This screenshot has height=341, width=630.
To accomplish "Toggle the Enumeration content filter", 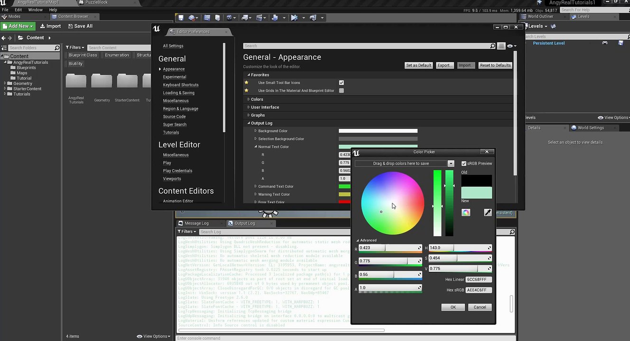I will (x=117, y=55).
